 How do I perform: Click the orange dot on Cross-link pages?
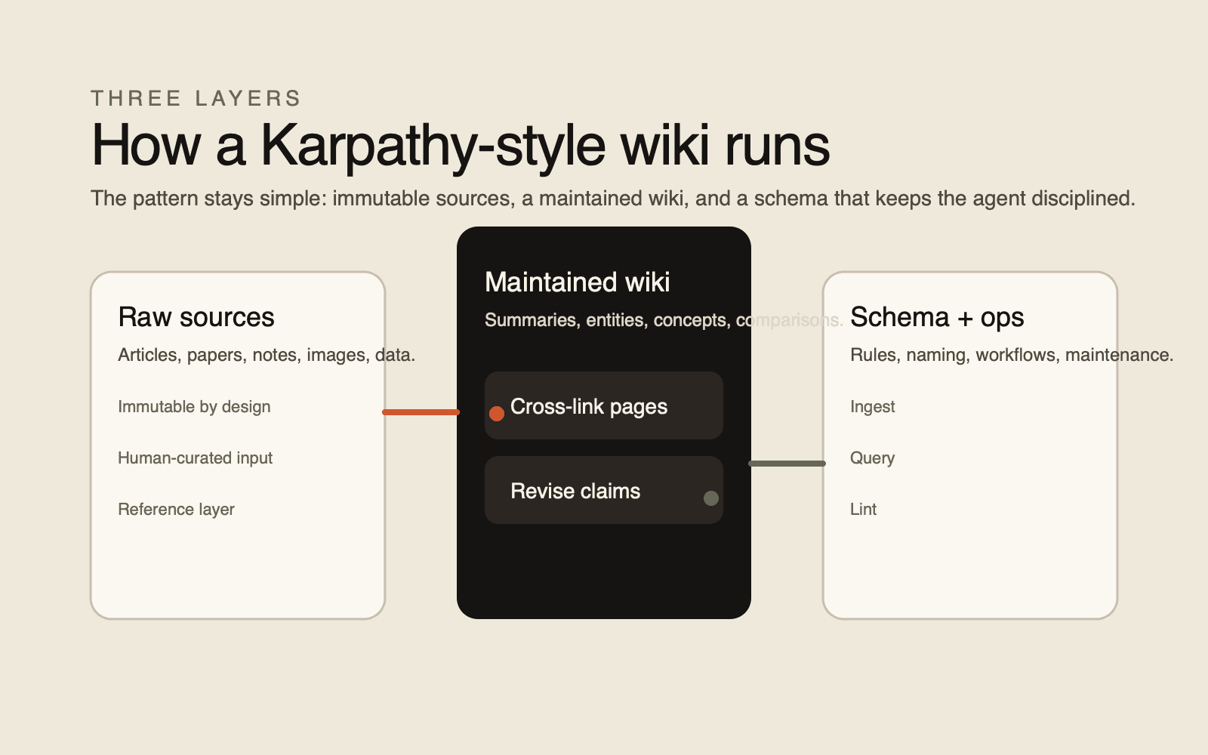(498, 414)
